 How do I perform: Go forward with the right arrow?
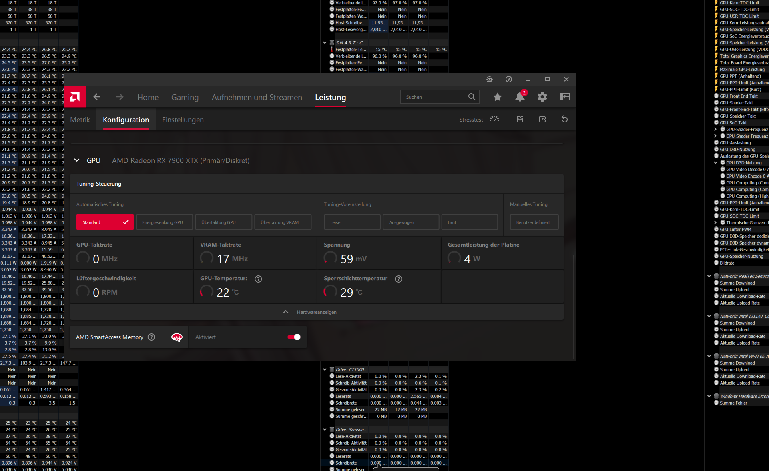[120, 97]
